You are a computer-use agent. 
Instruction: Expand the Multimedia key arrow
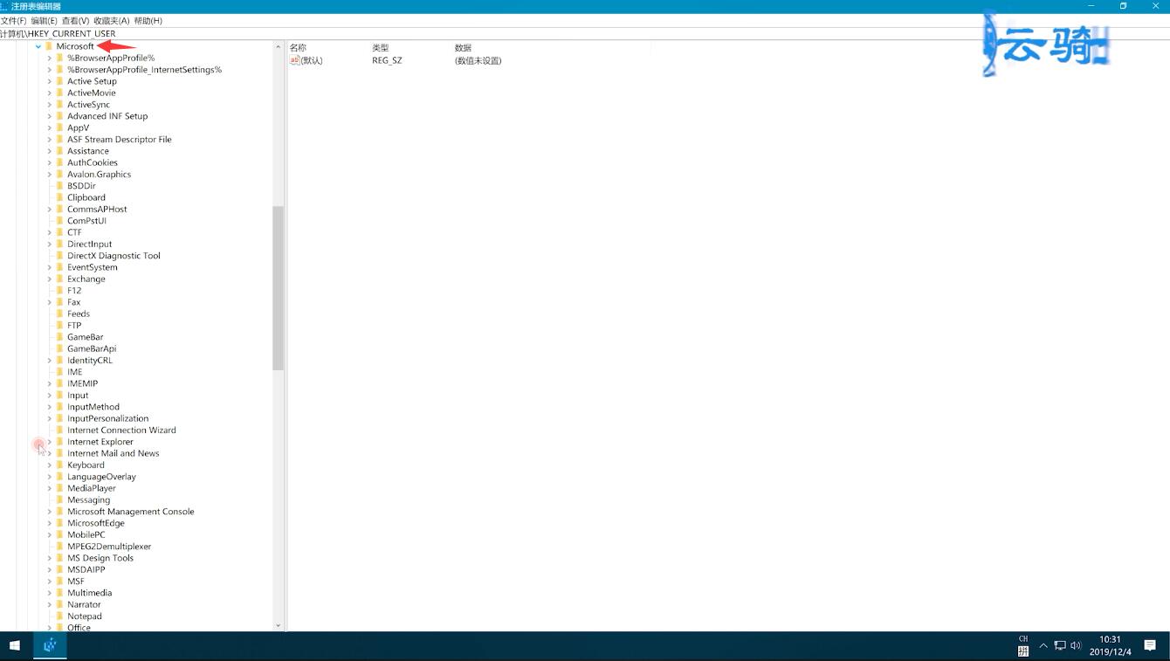point(49,593)
